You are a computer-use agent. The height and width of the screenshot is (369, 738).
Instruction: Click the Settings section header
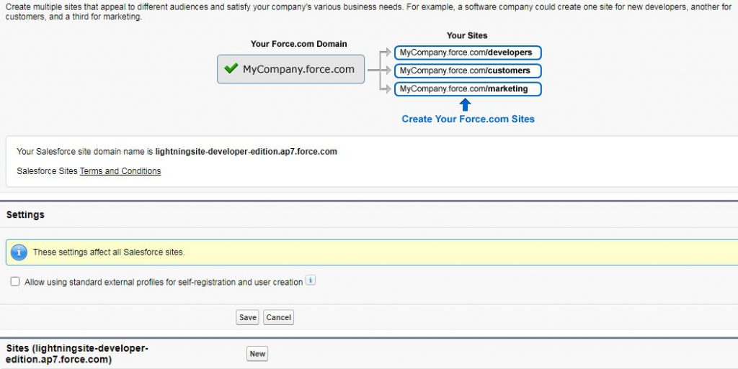coord(25,215)
